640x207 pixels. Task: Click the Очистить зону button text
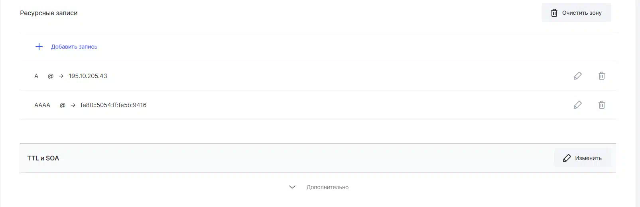[x=582, y=13]
